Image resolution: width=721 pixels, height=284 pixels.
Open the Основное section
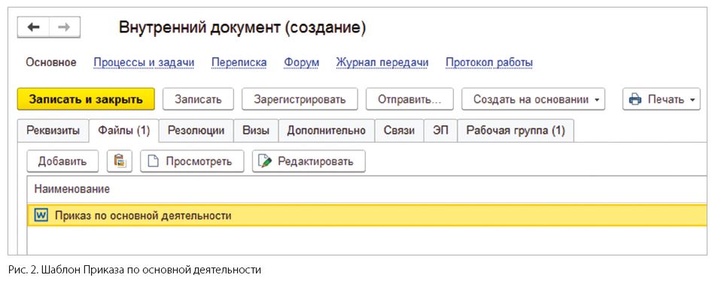click(x=51, y=62)
